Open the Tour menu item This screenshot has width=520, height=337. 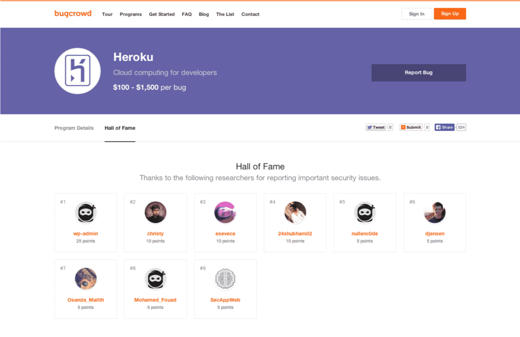click(107, 14)
